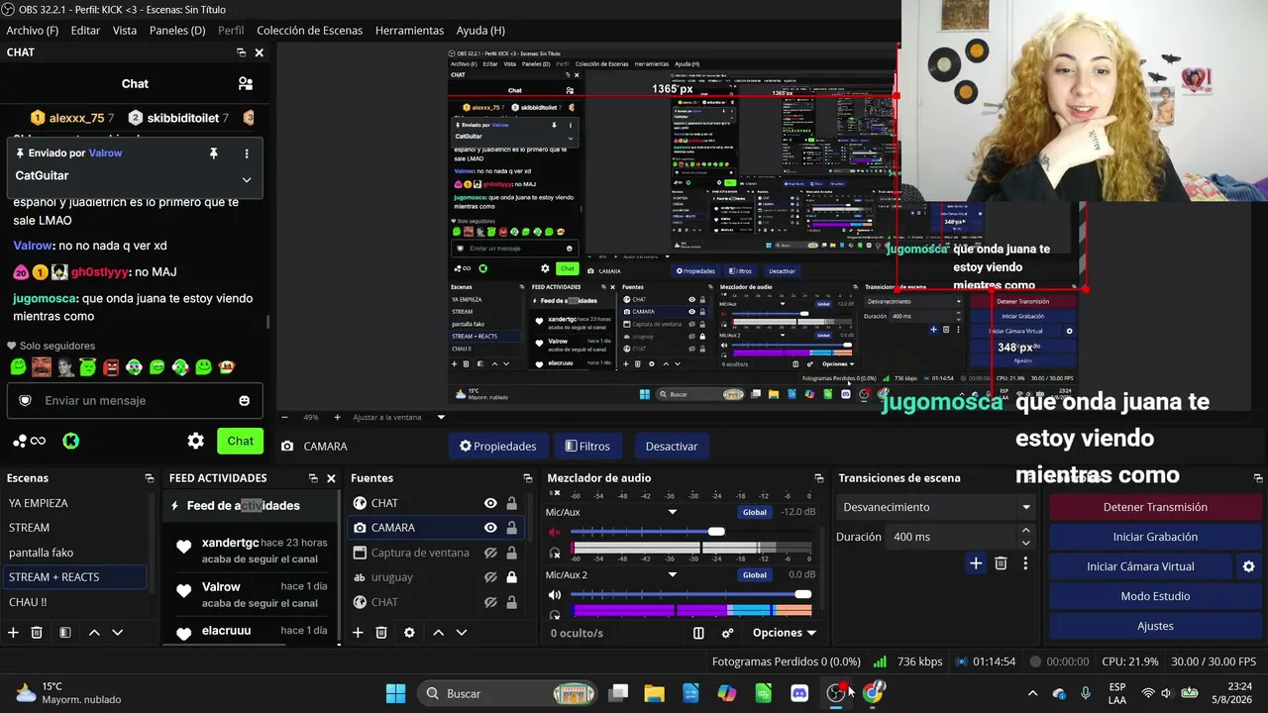Open the preview scaling dropdown arrow
This screenshot has width=1268, height=713.
[x=442, y=418]
